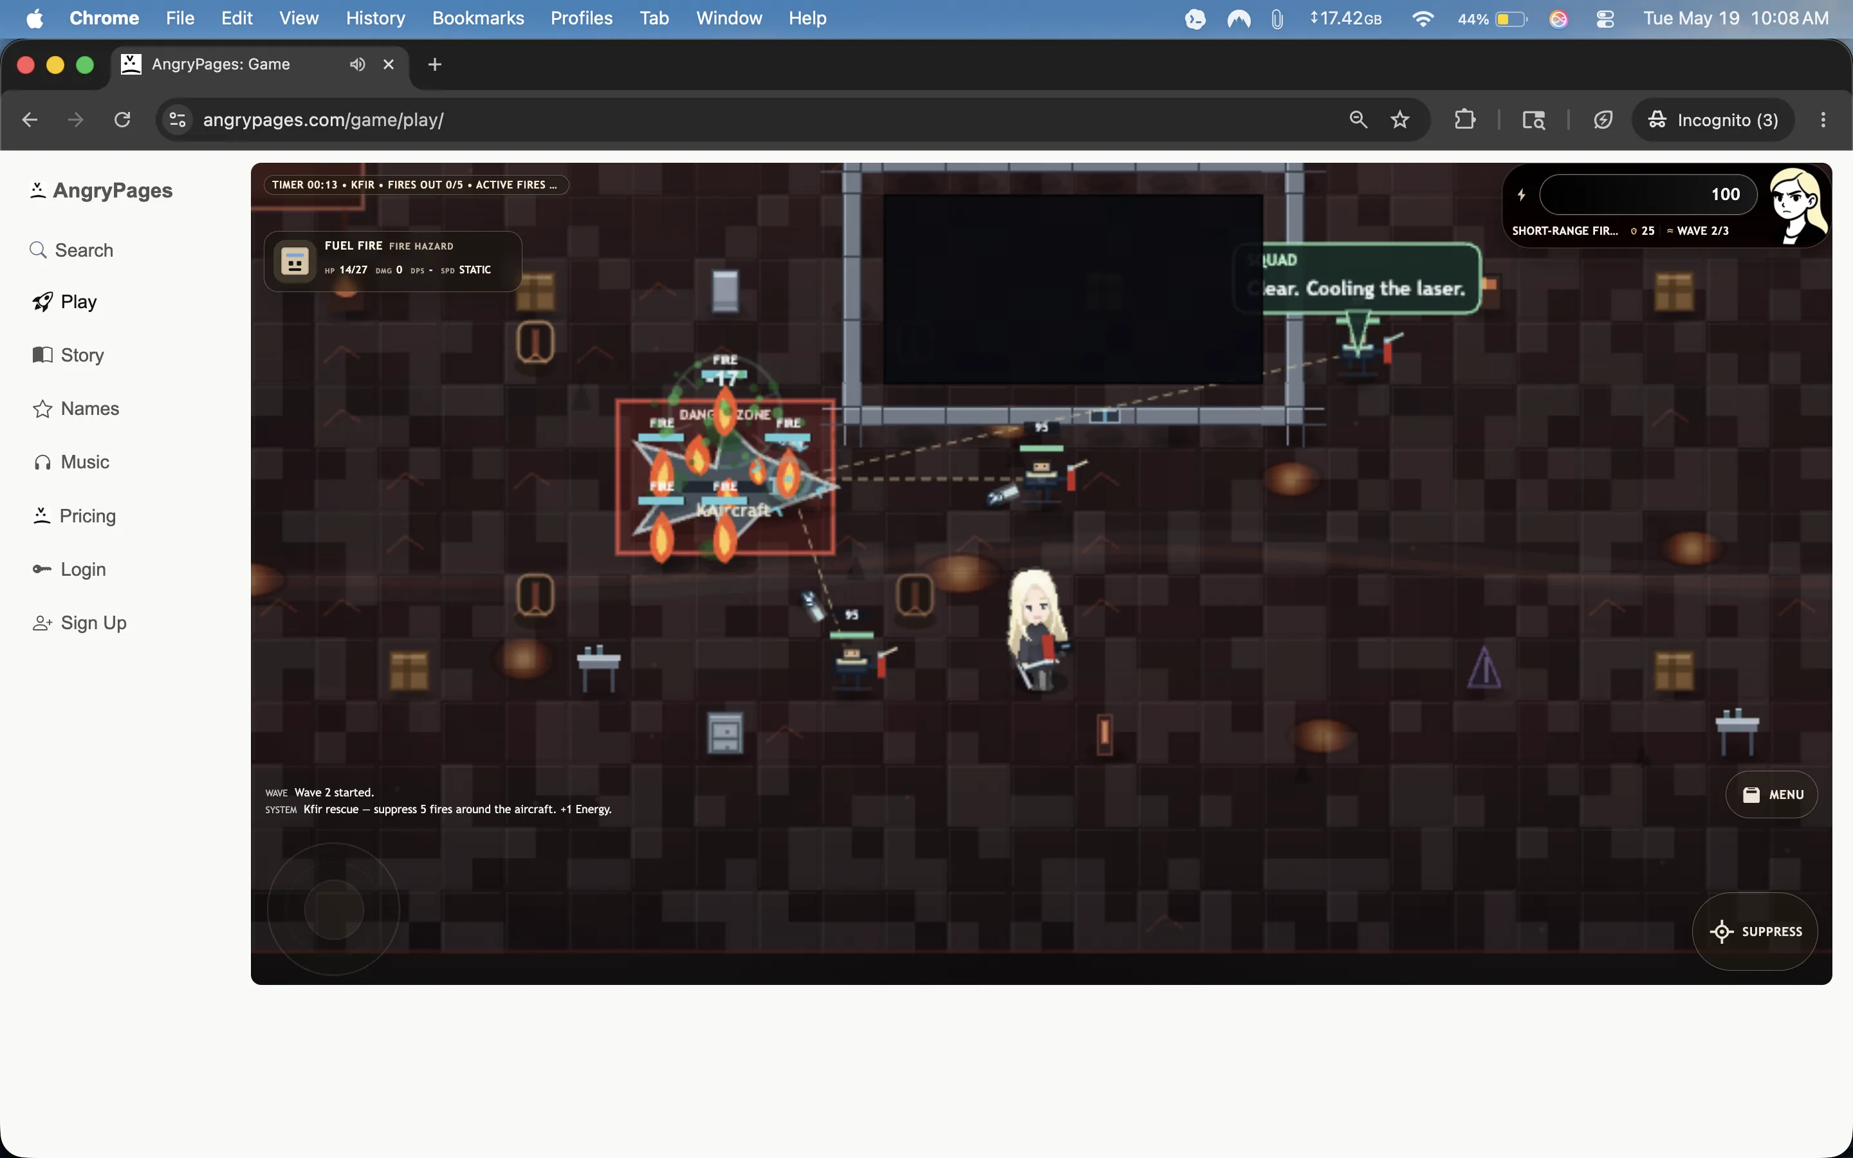The height and width of the screenshot is (1158, 1853).
Task: Click the blonde character portrait avatar
Action: (x=1799, y=205)
